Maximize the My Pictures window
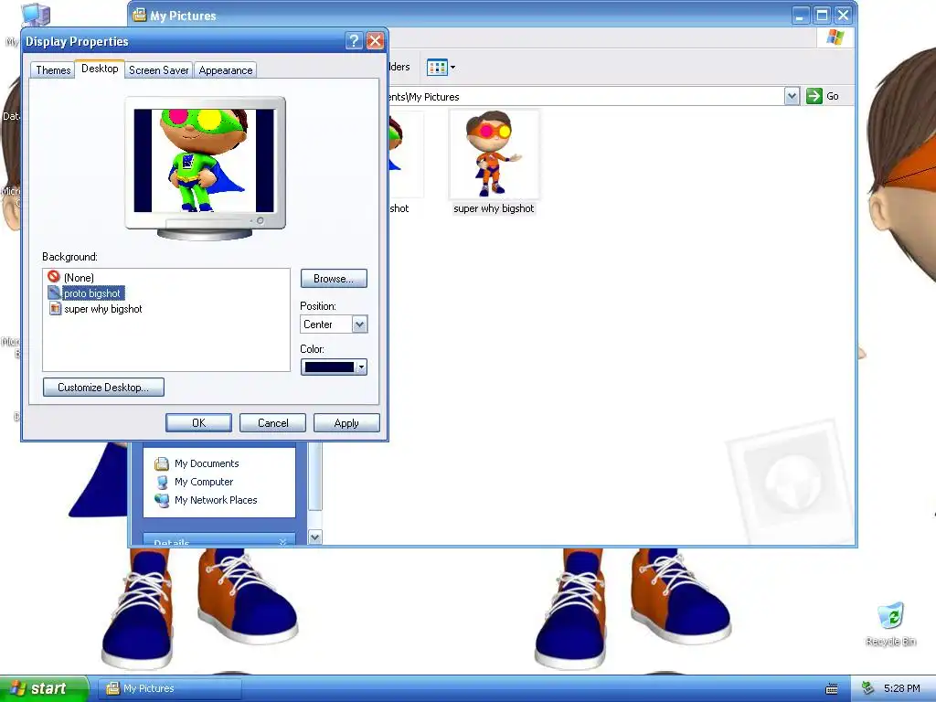 tap(822, 15)
